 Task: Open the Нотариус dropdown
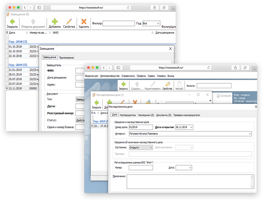coord(250,134)
